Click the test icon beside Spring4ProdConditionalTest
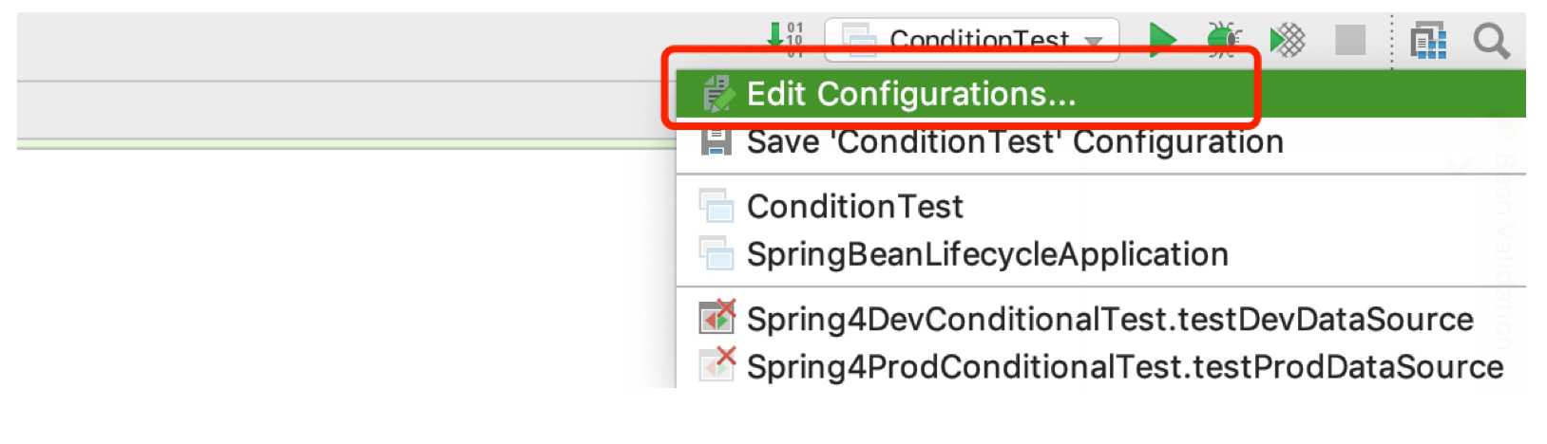The height and width of the screenshot is (444, 1547). 716,364
